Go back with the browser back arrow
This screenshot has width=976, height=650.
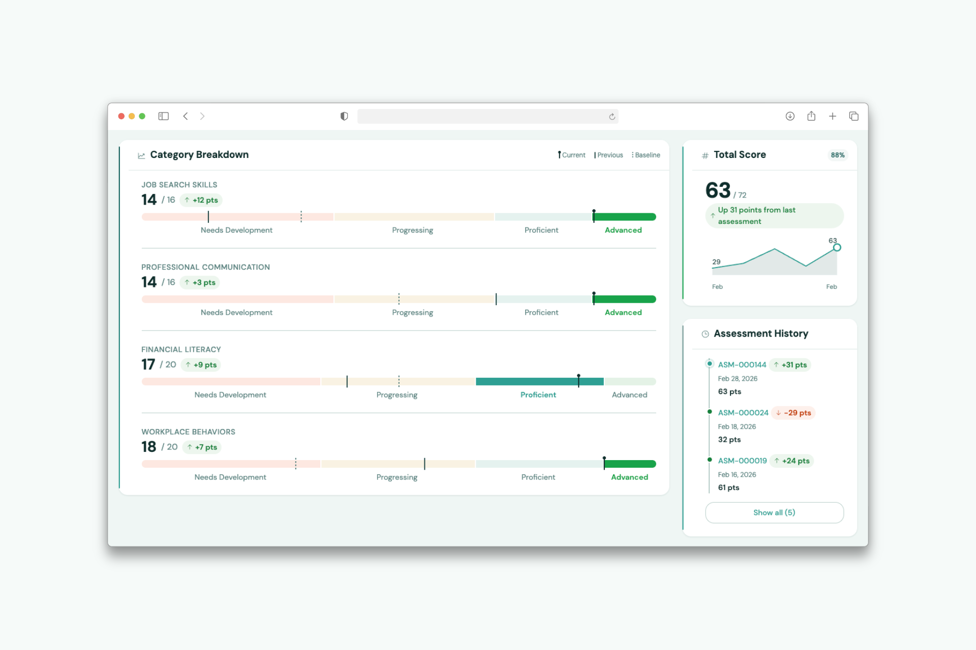click(x=186, y=116)
